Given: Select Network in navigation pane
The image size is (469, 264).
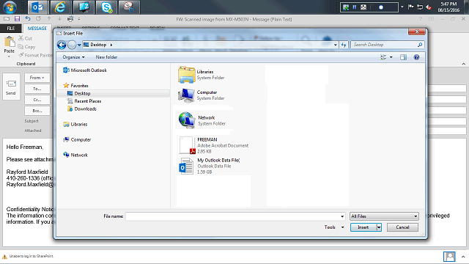Looking at the screenshot, I should click(x=75, y=155).
